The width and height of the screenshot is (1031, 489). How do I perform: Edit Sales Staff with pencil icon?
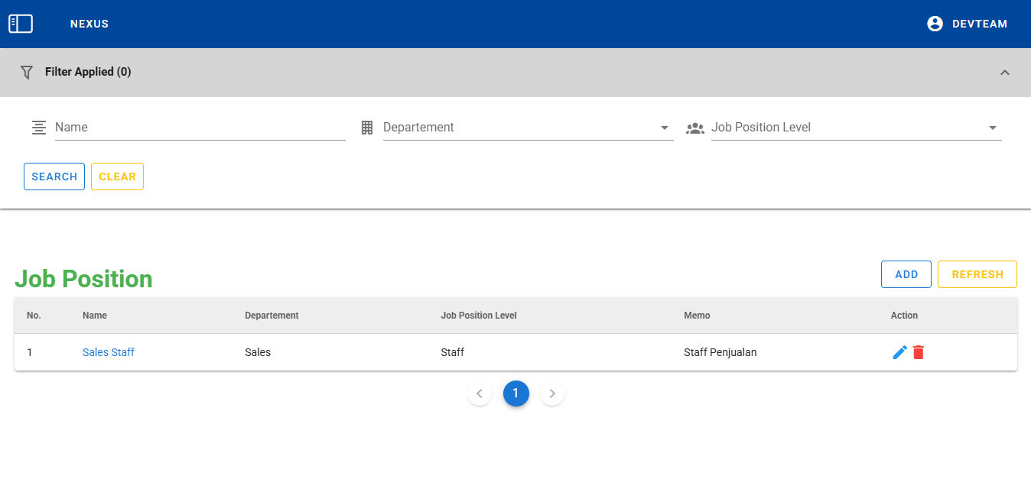[x=899, y=352]
